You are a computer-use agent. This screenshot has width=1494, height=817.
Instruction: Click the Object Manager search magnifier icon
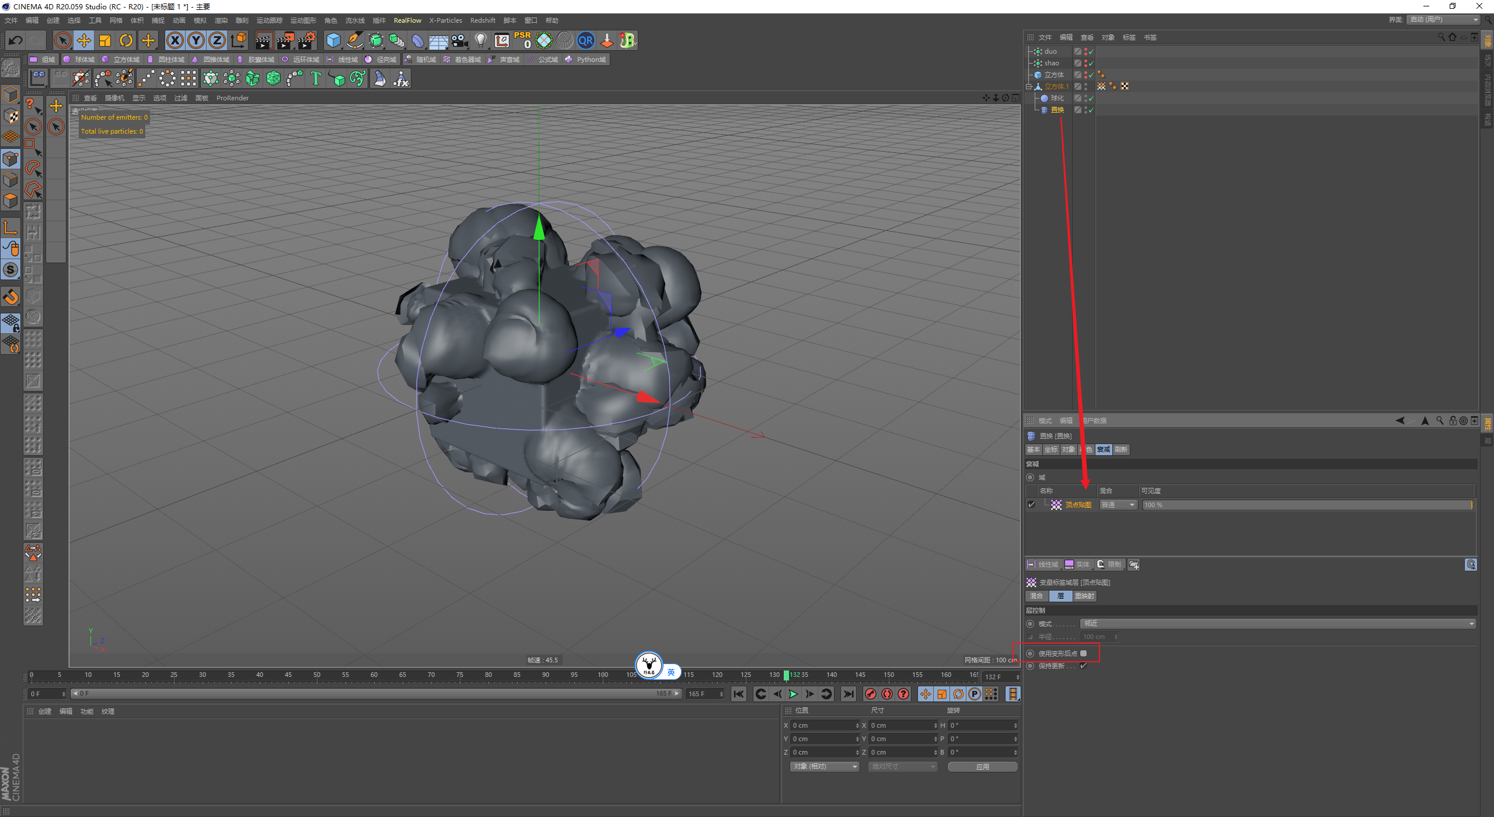pyautogui.click(x=1441, y=37)
